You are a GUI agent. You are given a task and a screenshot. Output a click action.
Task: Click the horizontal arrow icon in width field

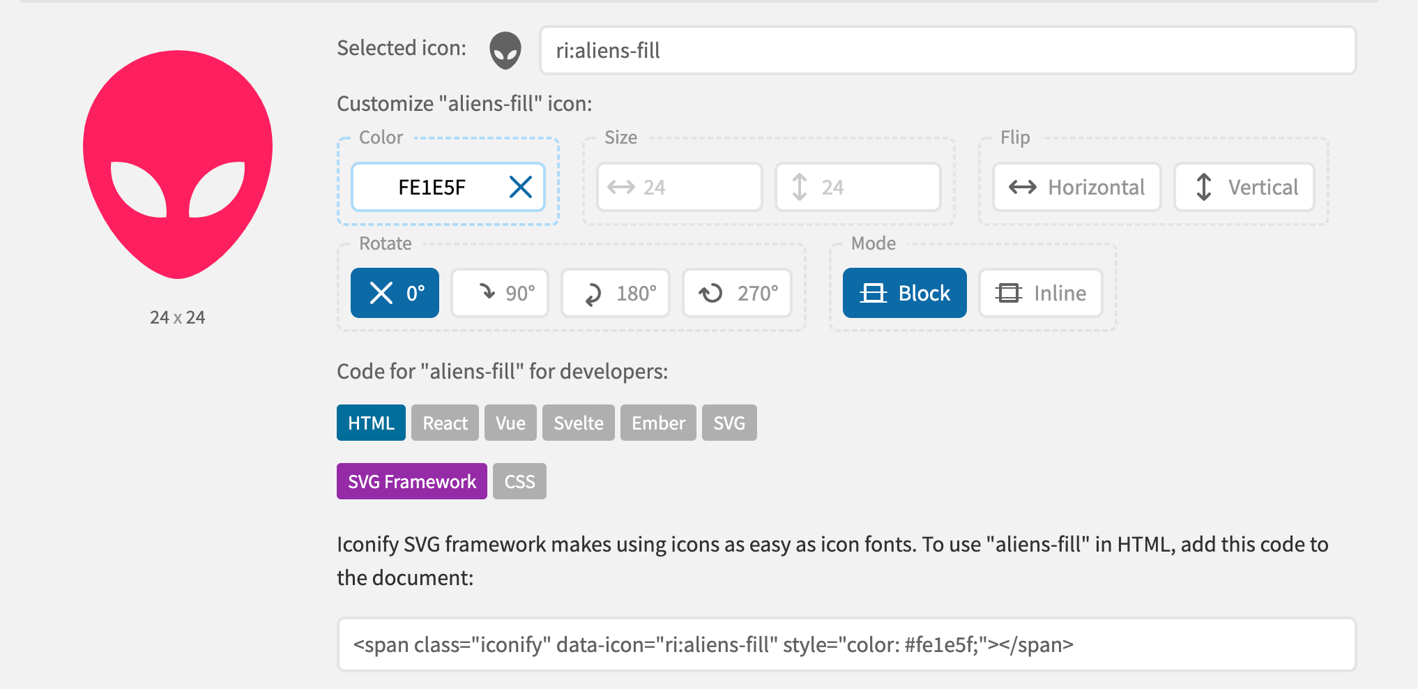click(620, 187)
